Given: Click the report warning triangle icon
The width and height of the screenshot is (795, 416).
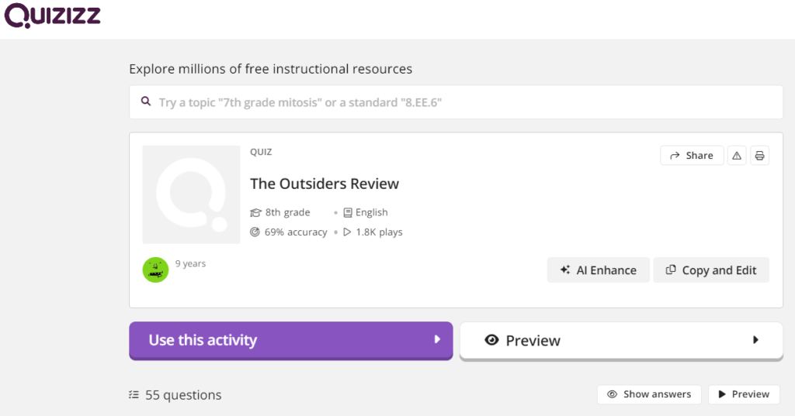Looking at the screenshot, I should [x=737, y=156].
